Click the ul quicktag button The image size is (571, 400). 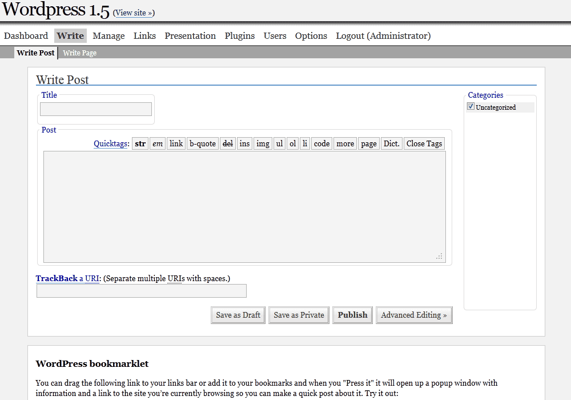coord(279,143)
